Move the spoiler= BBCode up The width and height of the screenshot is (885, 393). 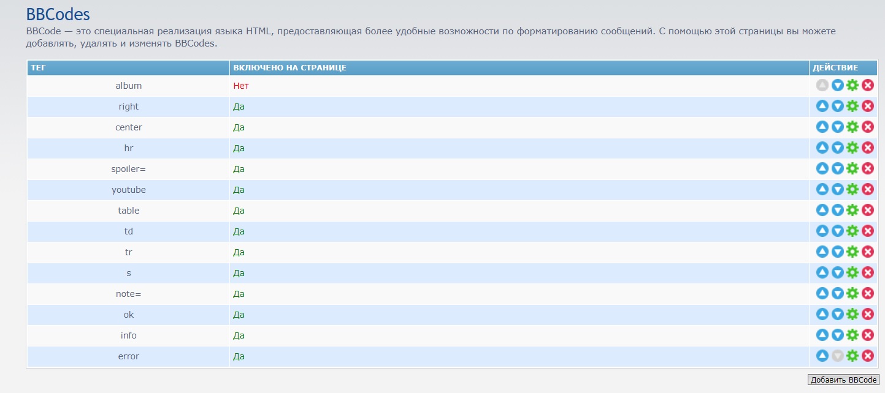pos(822,169)
